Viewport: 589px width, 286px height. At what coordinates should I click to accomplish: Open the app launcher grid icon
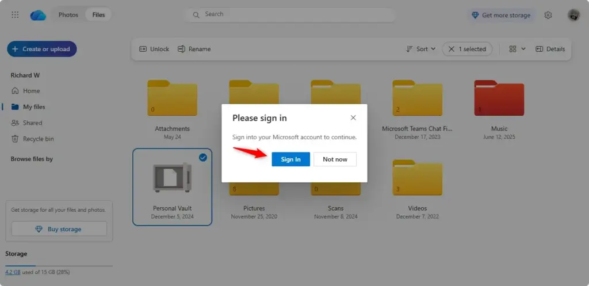[15, 15]
